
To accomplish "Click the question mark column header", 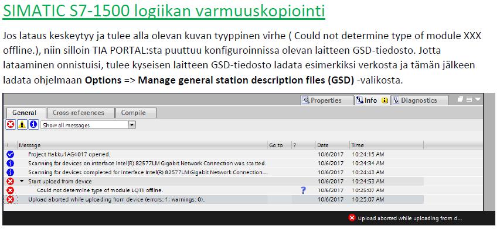I will tap(303, 145).
